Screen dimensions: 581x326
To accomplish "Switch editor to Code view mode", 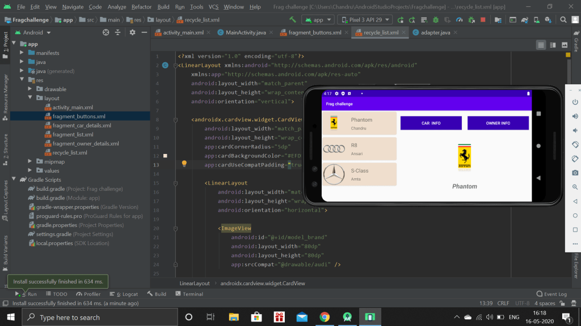I will (x=541, y=45).
